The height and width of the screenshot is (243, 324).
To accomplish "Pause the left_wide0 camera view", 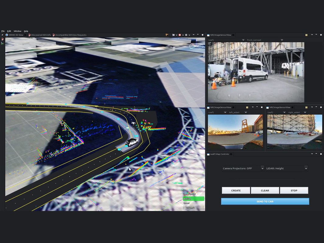I will pos(247,107).
